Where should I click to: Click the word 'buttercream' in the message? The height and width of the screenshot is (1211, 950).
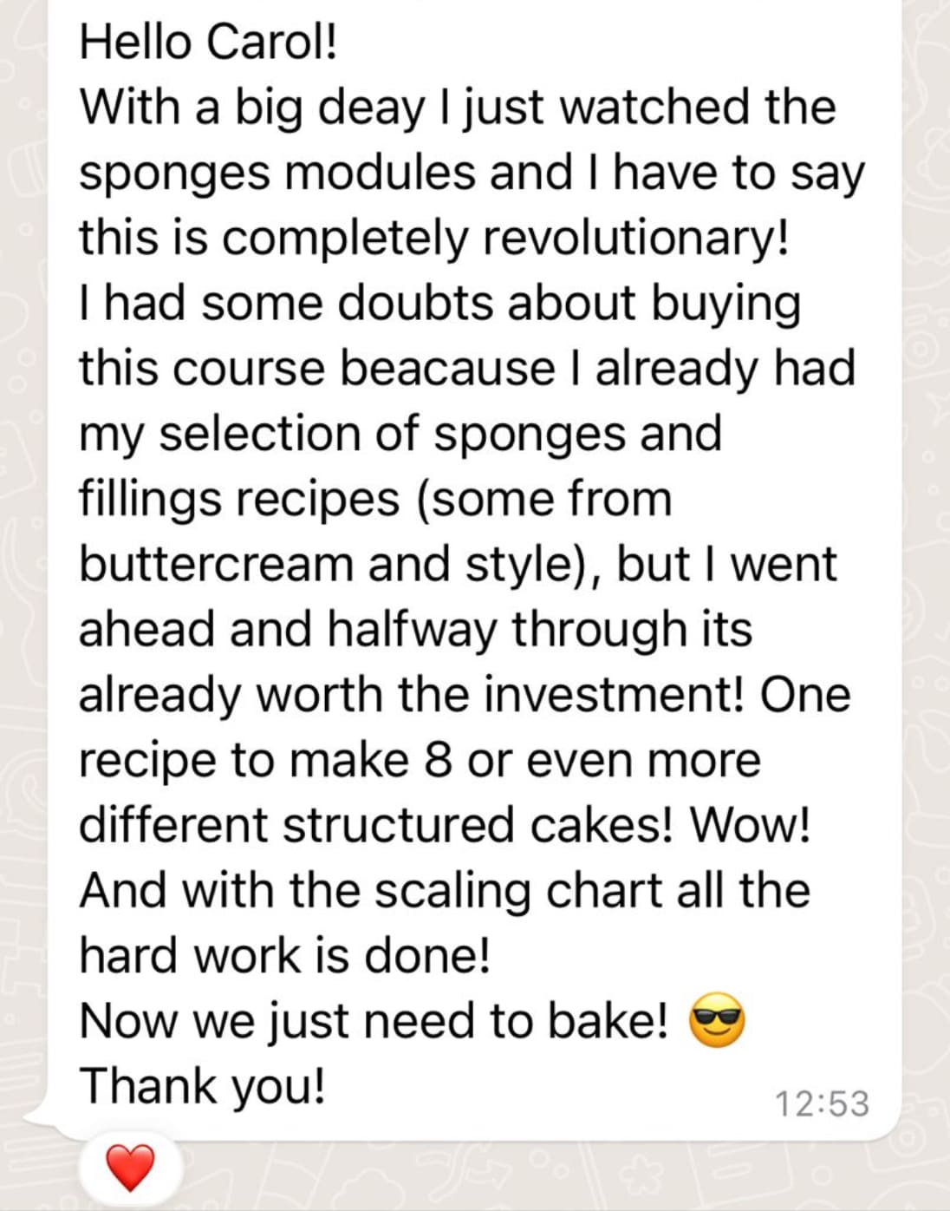tap(217, 564)
